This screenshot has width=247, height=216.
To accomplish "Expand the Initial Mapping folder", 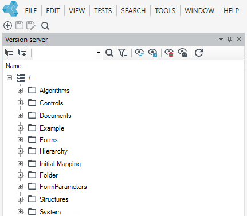I will pos(20,164).
